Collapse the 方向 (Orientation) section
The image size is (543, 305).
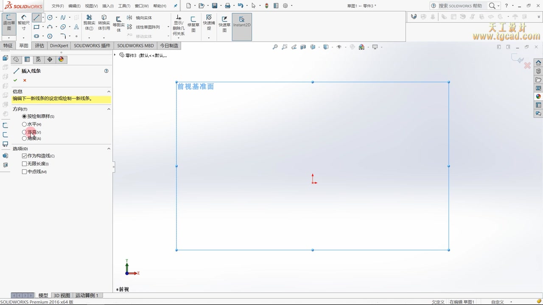coord(109,109)
